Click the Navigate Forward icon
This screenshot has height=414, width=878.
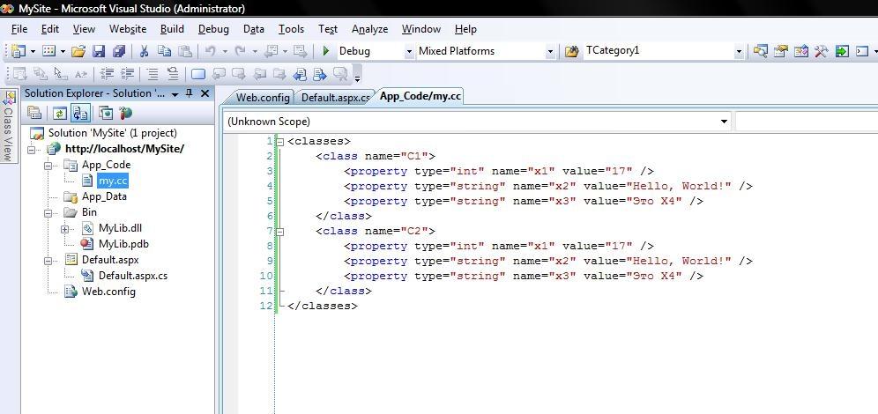coord(300,51)
